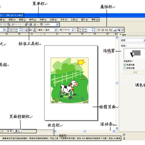Click the vertical scrollbar thumb
This screenshot has width=145, height=145.
point(117,83)
